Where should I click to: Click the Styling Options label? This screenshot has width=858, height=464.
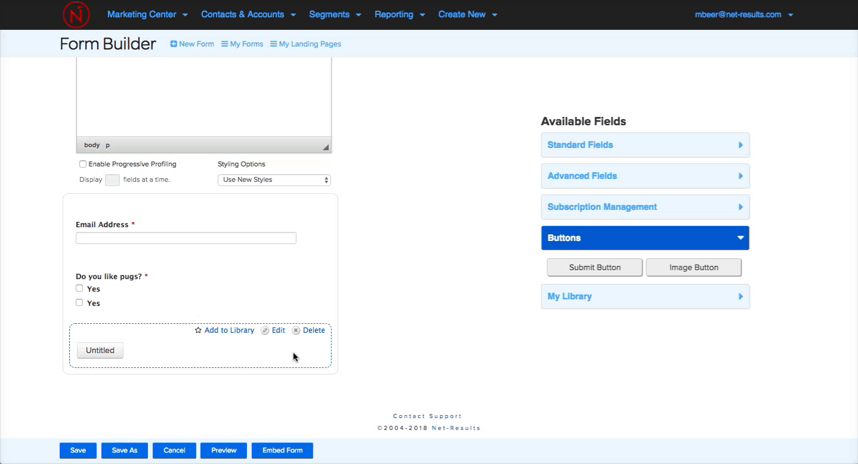click(x=242, y=164)
